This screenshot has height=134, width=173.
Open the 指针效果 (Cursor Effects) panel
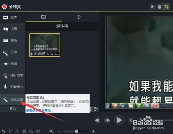[12, 75]
